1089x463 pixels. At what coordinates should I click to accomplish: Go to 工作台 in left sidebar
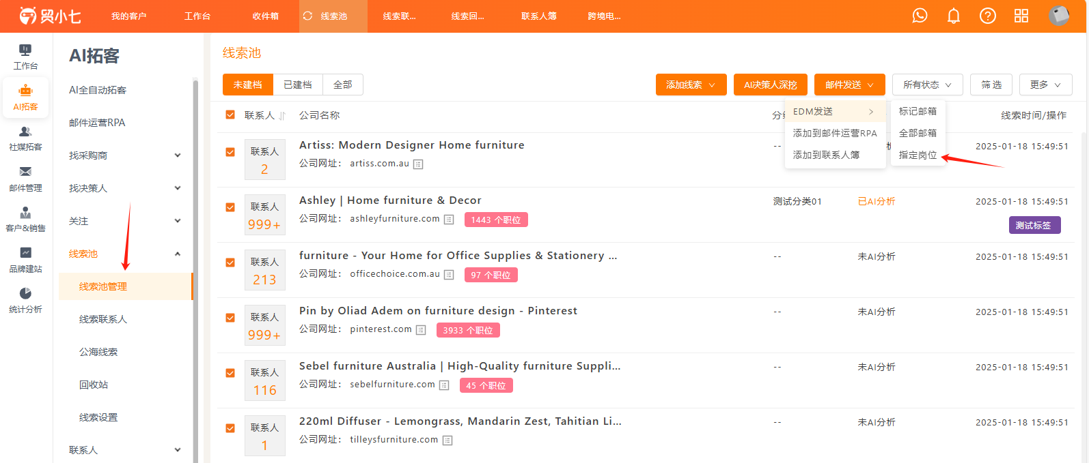25,57
